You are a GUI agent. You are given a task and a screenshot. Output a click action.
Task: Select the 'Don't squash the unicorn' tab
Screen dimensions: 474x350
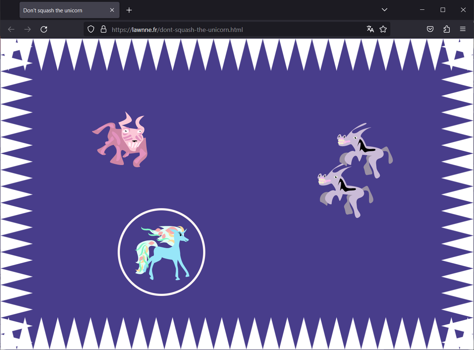(x=70, y=10)
